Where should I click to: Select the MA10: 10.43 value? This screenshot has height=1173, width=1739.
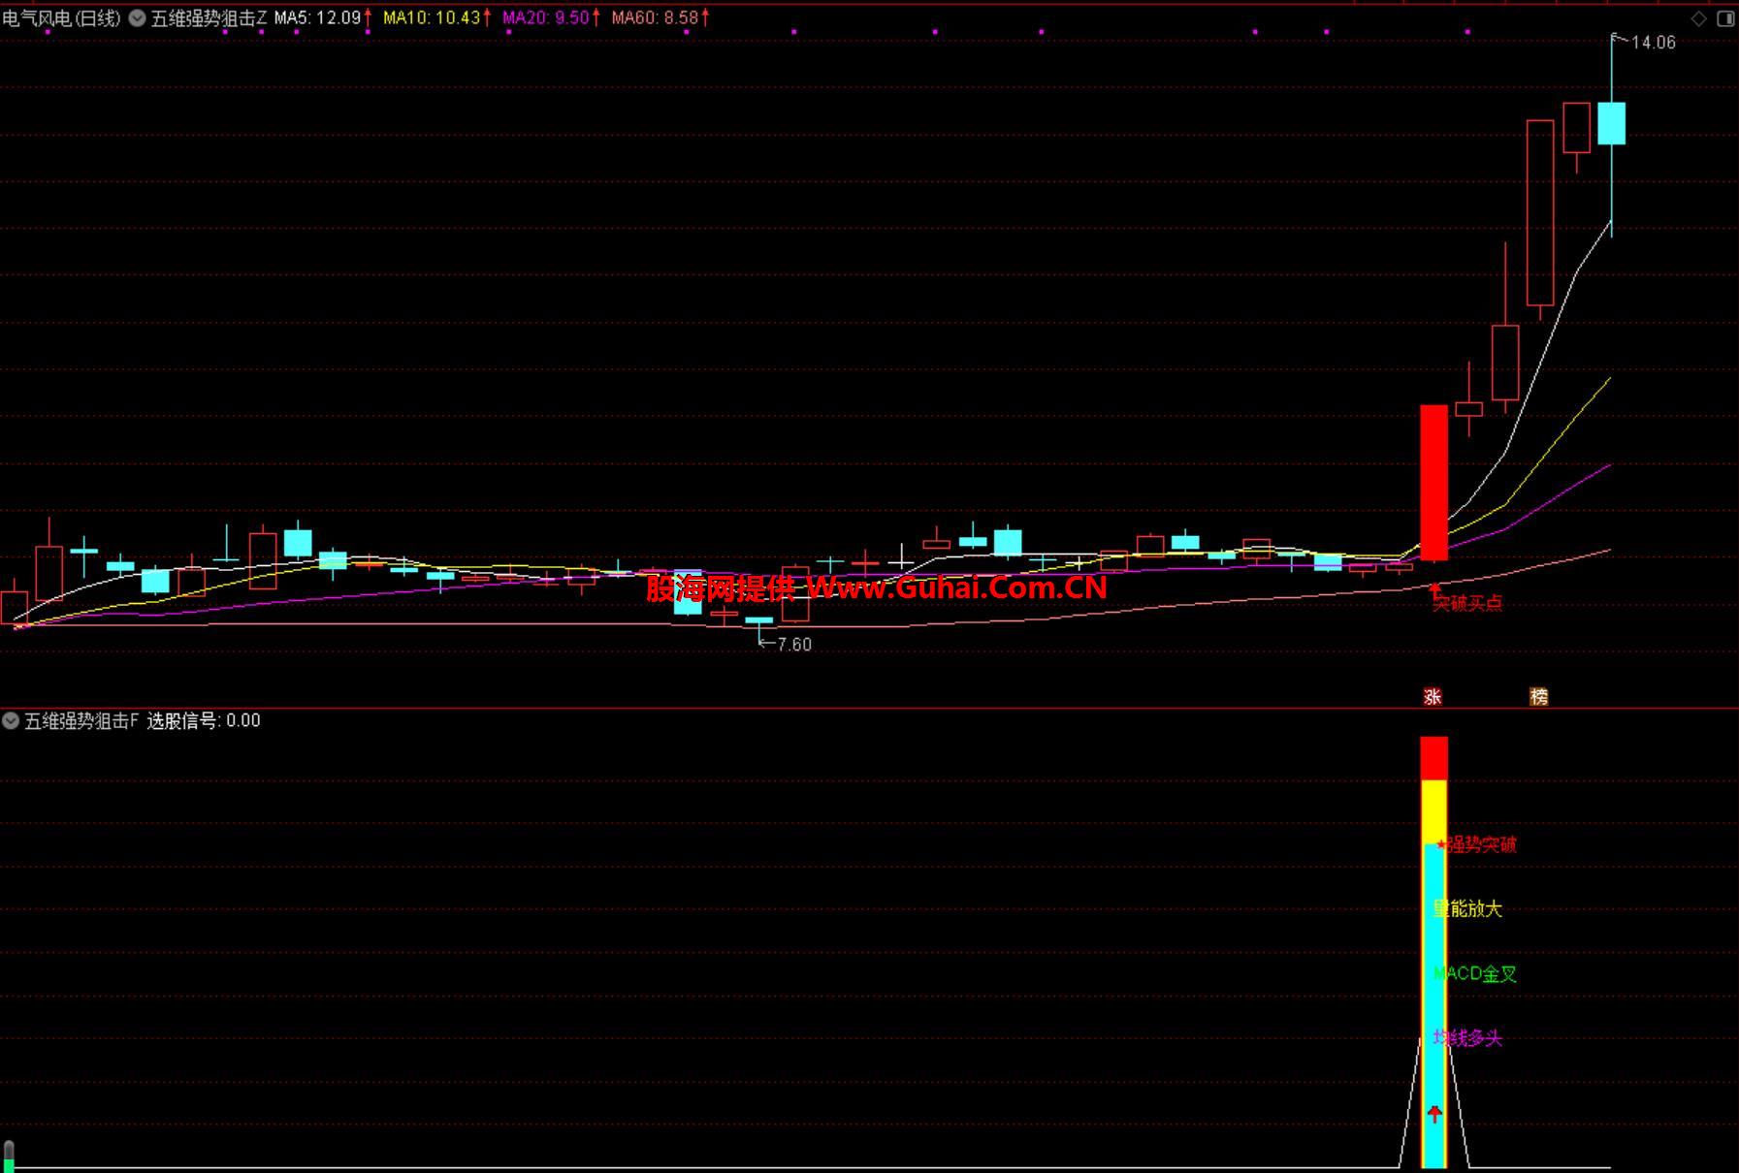click(x=432, y=18)
